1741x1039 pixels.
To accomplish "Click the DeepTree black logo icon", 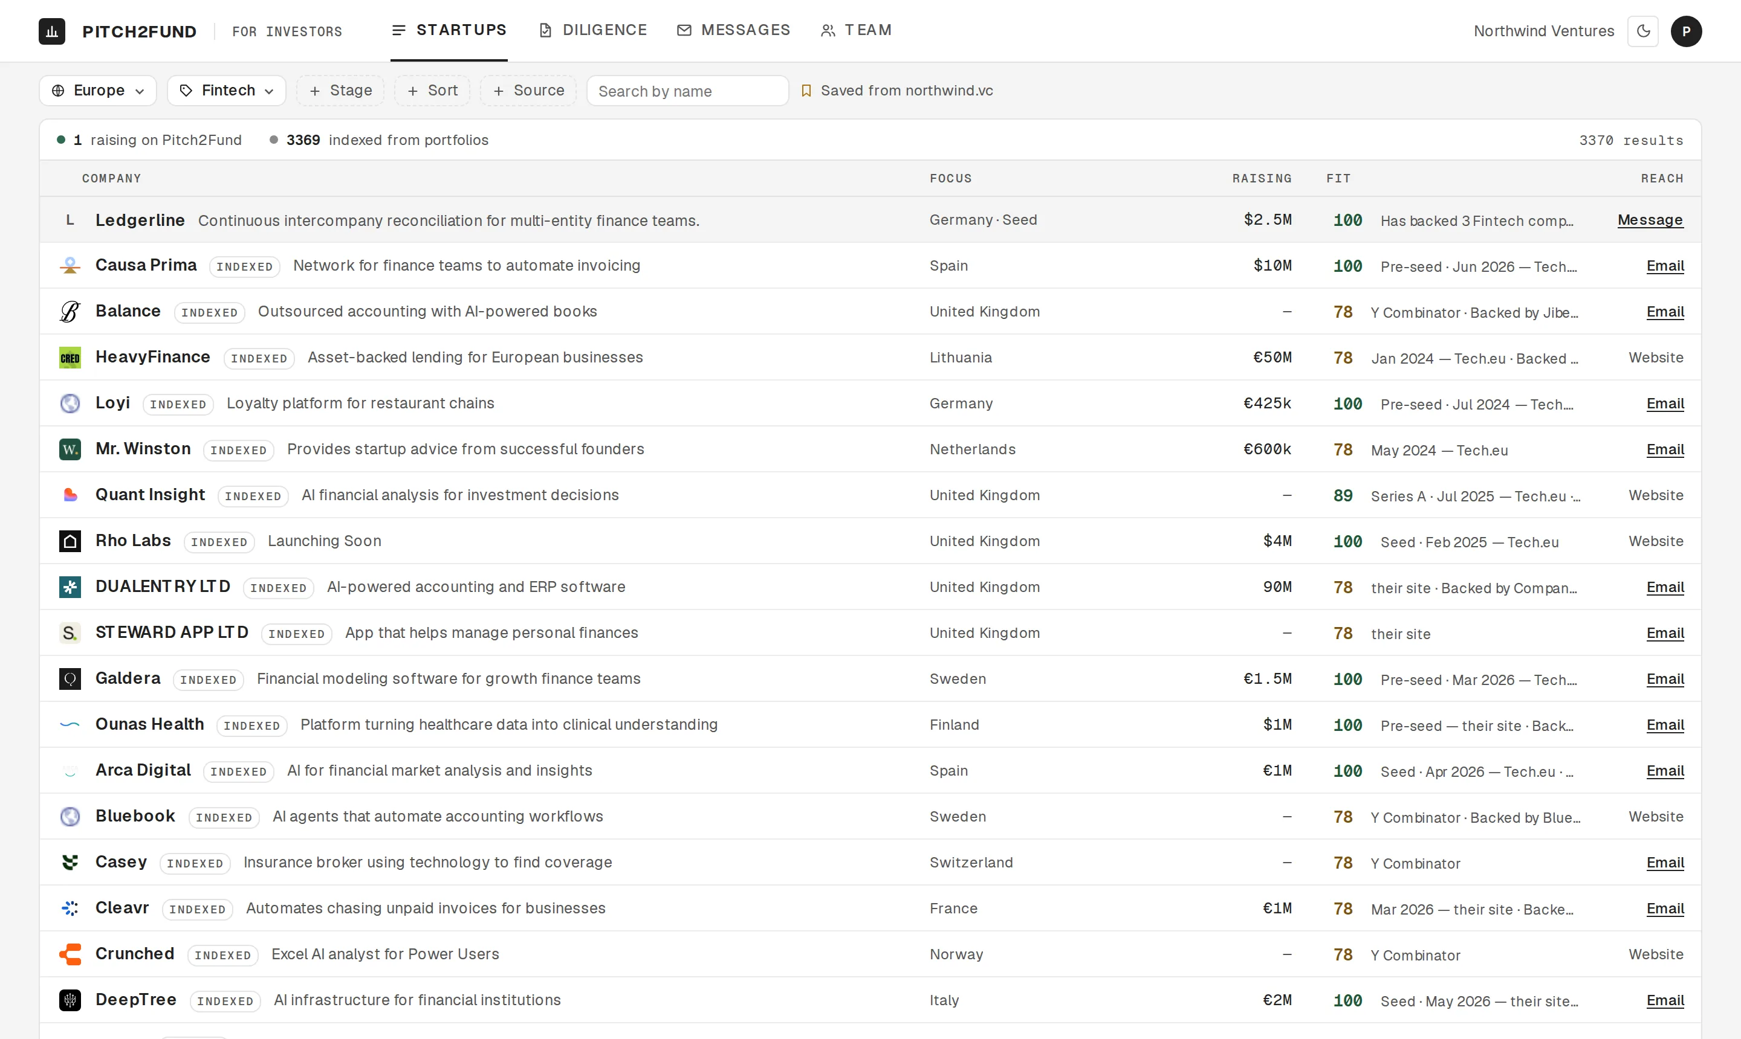I will tap(70, 1000).
